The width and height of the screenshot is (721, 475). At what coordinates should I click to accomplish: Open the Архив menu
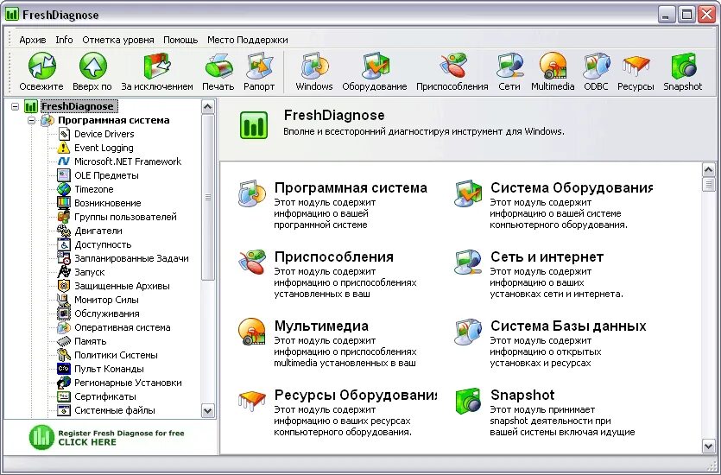click(33, 40)
